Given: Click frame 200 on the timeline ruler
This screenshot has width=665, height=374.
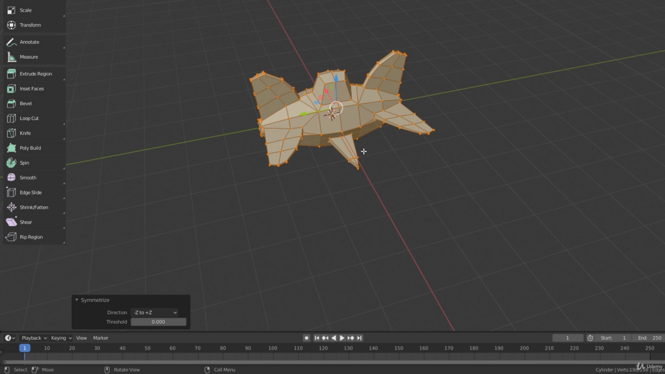Looking at the screenshot, I should [x=524, y=348].
